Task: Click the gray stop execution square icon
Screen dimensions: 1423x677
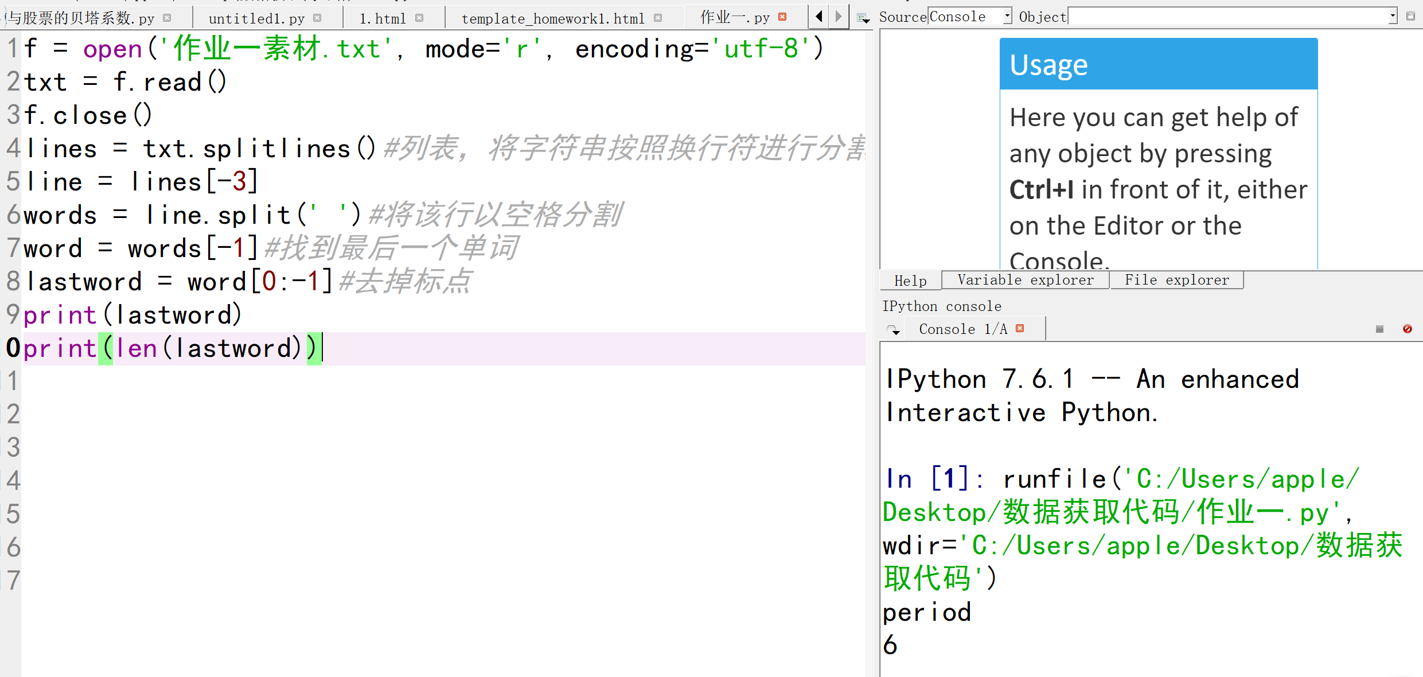Action: (x=1379, y=329)
